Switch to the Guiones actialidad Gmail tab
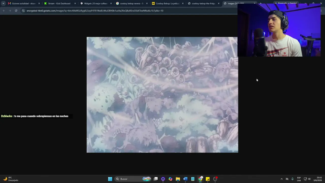325x183 pixels. [x=24, y=4]
